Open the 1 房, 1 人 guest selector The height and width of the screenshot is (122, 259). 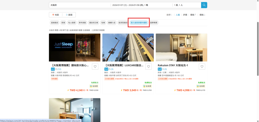(x=187, y=5)
